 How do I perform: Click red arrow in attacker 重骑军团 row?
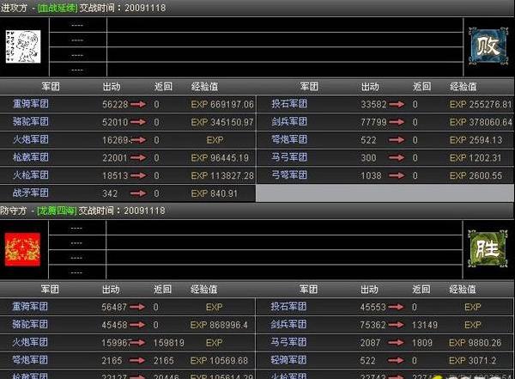click(x=137, y=104)
